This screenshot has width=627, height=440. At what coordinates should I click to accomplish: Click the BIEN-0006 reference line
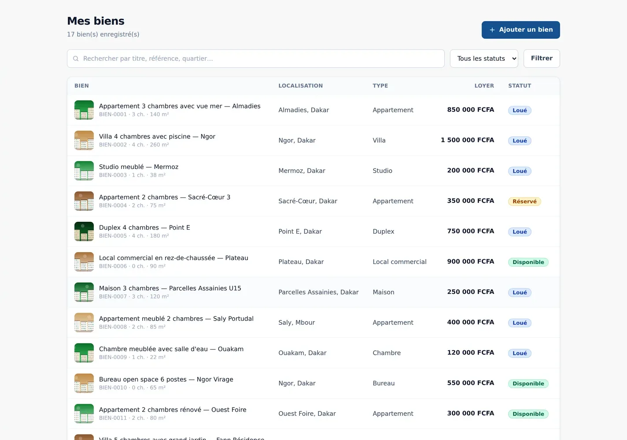pyautogui.click(x=132, y=266)
